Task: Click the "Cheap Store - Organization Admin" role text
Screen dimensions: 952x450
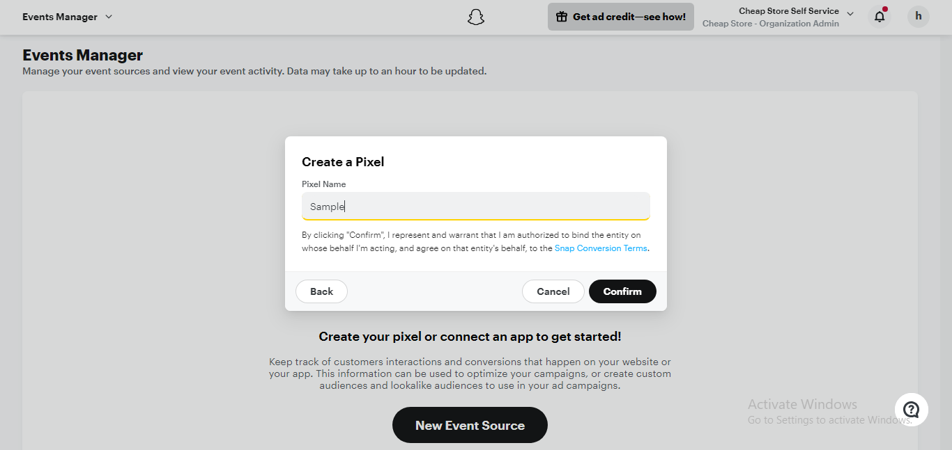Action: click(x=770, y=24)
